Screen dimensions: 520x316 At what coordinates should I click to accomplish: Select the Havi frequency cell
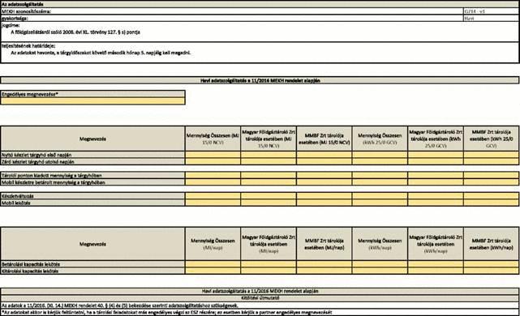[491, 18]
